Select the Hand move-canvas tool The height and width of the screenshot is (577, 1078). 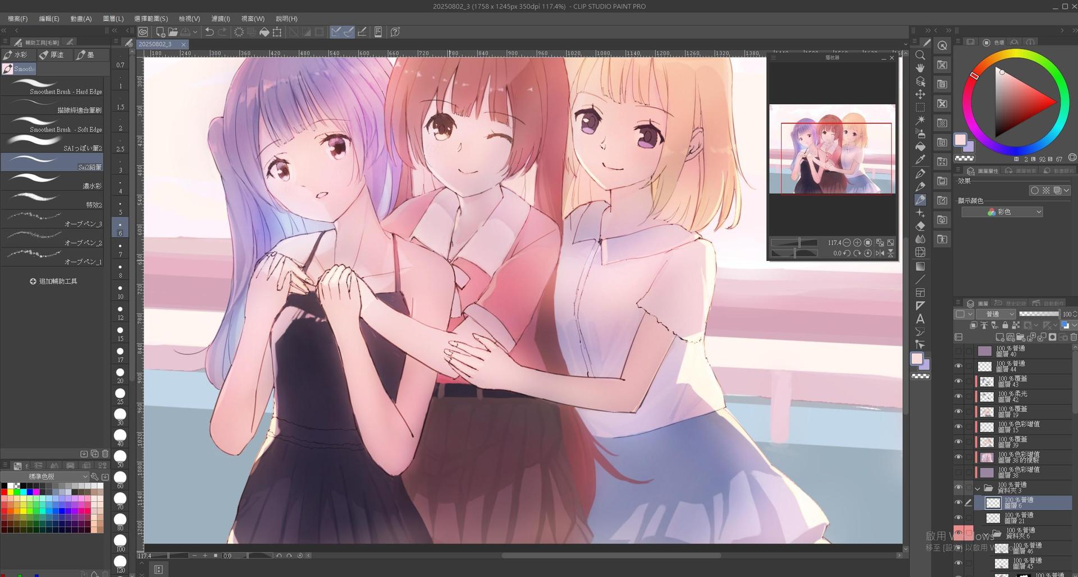[x=920, y=68]
